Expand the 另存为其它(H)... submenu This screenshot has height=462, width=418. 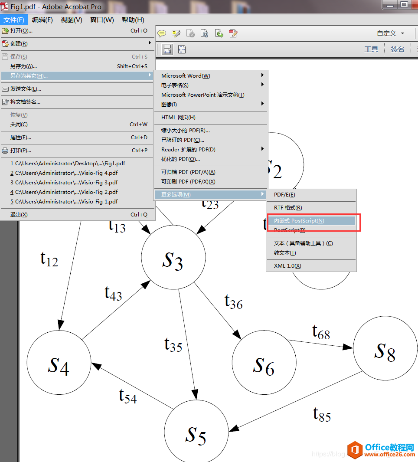coord(77,76)
